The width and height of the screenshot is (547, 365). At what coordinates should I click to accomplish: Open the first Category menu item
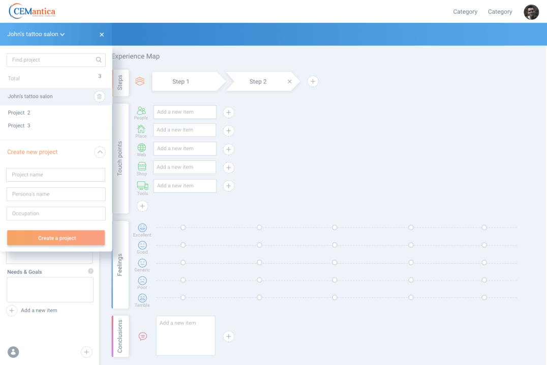[x=465, y=12]
